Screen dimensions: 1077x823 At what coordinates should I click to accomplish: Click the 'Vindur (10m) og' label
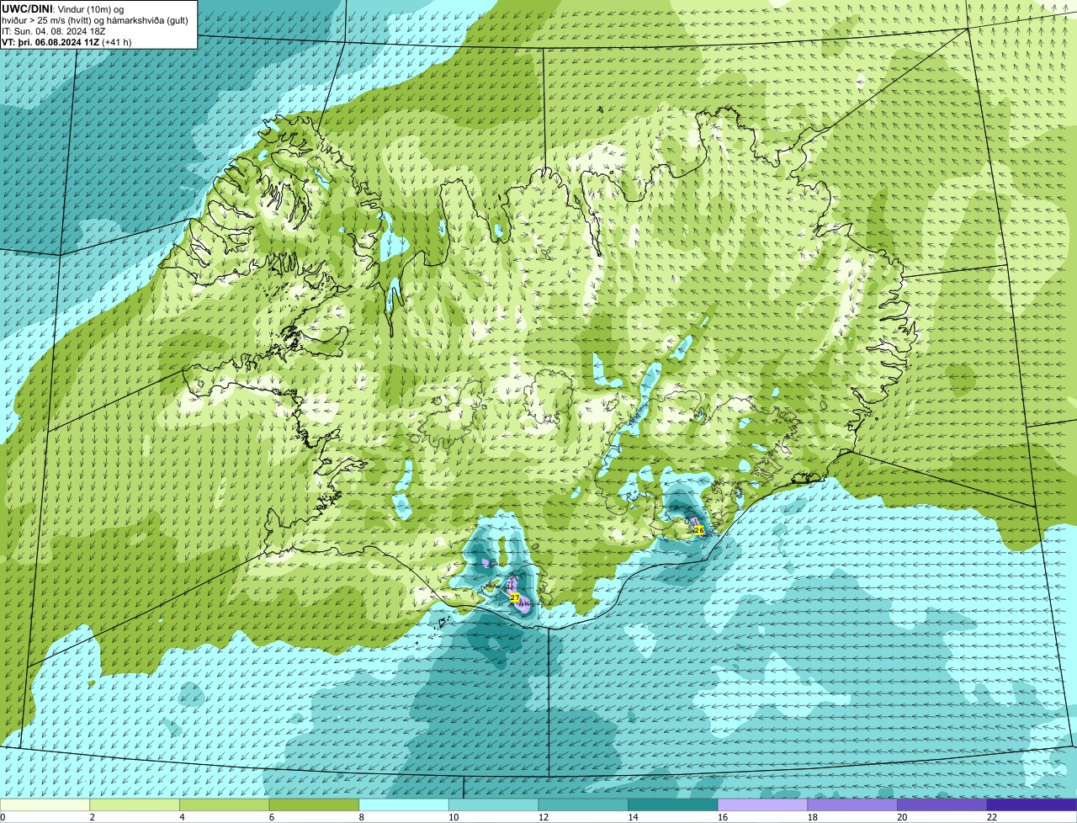89,8
